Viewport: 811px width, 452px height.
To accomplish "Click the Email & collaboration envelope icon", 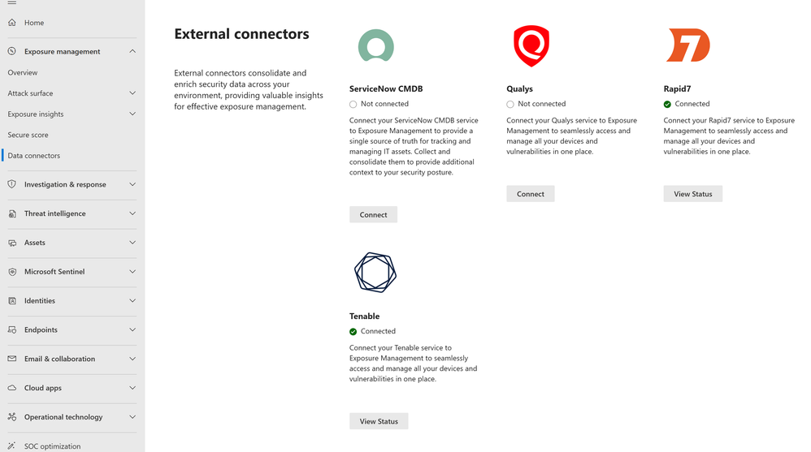I will 12,359.
